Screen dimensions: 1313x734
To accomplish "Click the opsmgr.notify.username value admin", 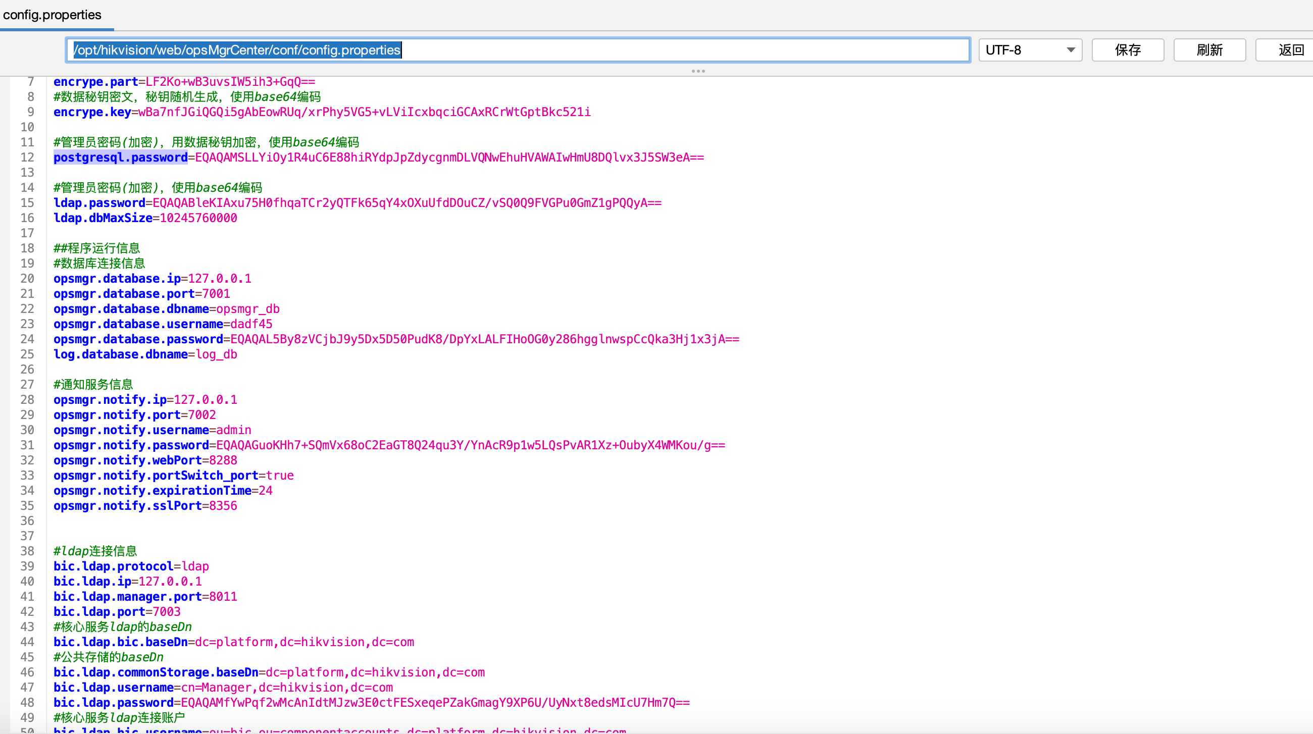I will [x=233, y=430].
